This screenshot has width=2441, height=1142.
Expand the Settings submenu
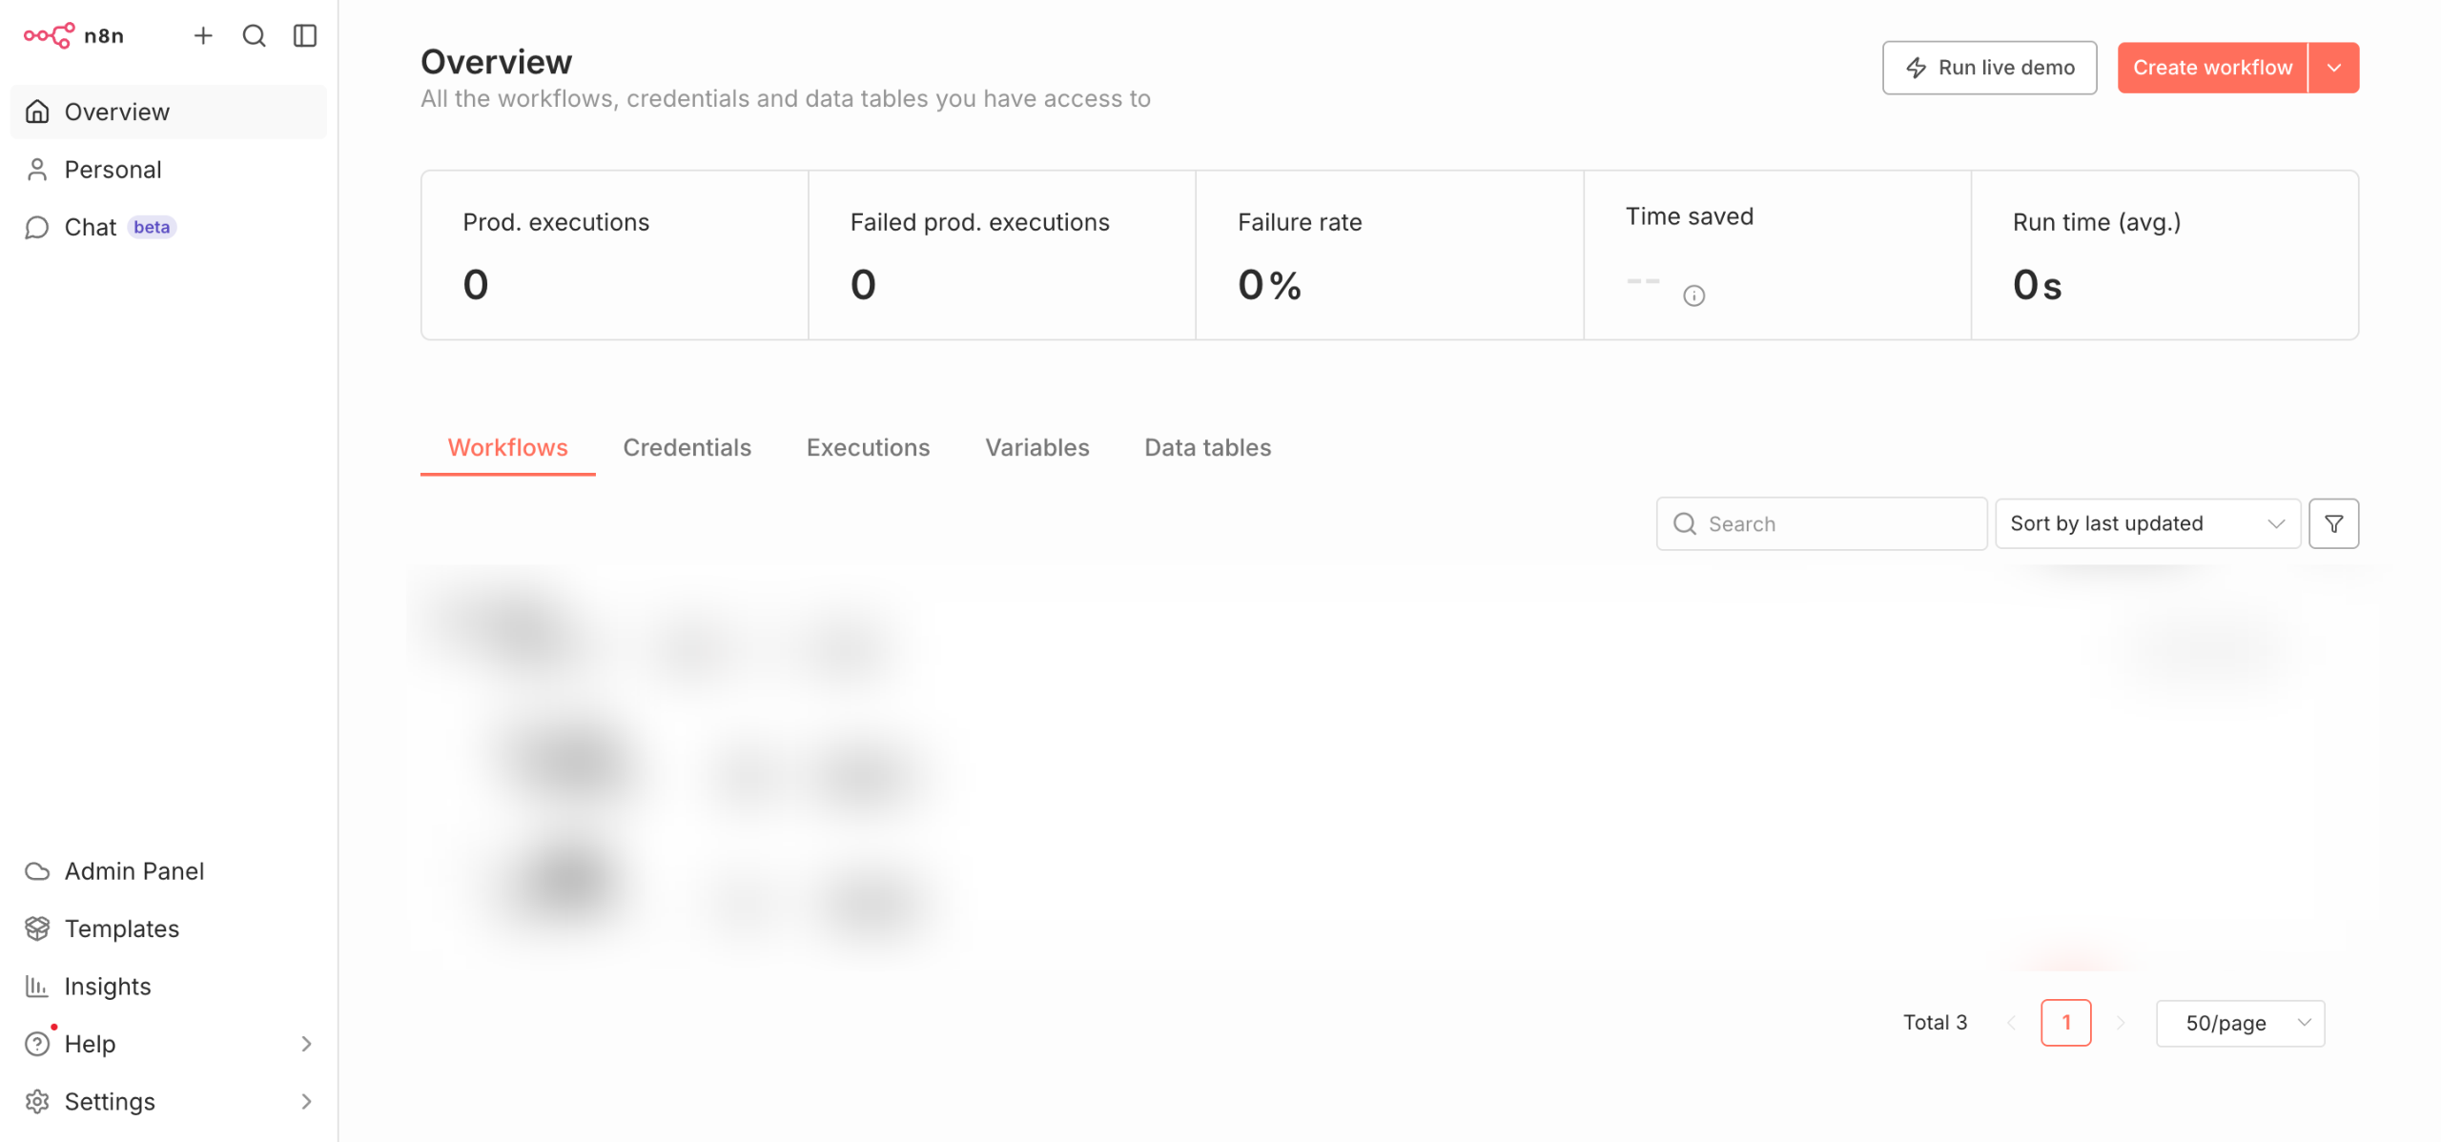tap(306, 1101)
